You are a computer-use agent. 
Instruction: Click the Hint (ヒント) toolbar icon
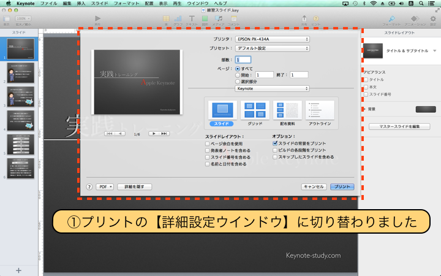pyautogui.click(x=316, y=18)
